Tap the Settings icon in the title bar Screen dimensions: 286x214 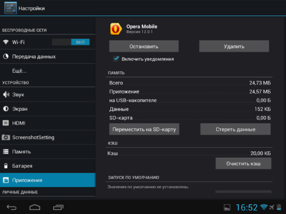click(10, 8)
